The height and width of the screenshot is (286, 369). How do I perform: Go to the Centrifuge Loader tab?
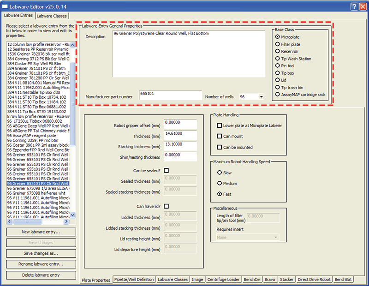pos(223,280)
